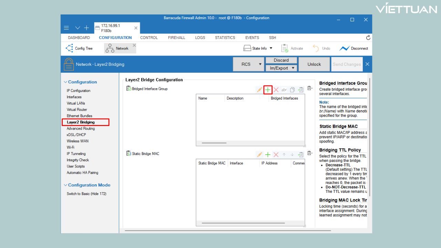Add a new Static Bridge MAC entry

coord(268,155)
